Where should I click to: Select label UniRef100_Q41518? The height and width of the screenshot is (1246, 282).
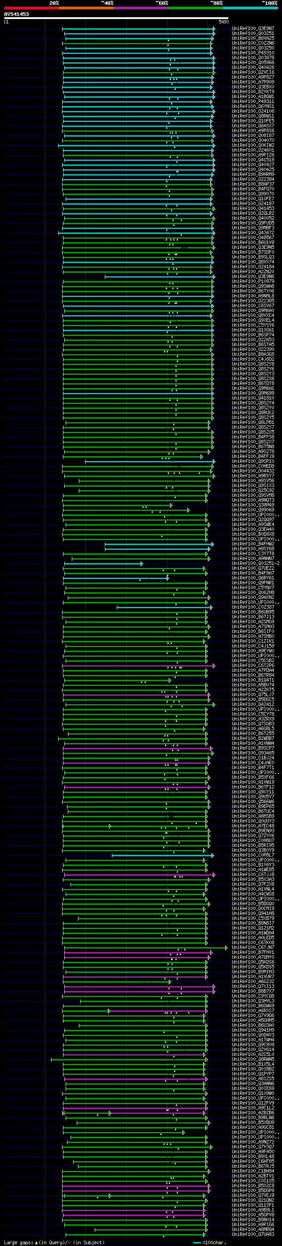coord(253,160)
